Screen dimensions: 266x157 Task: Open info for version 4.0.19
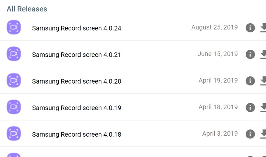(250, 107)
